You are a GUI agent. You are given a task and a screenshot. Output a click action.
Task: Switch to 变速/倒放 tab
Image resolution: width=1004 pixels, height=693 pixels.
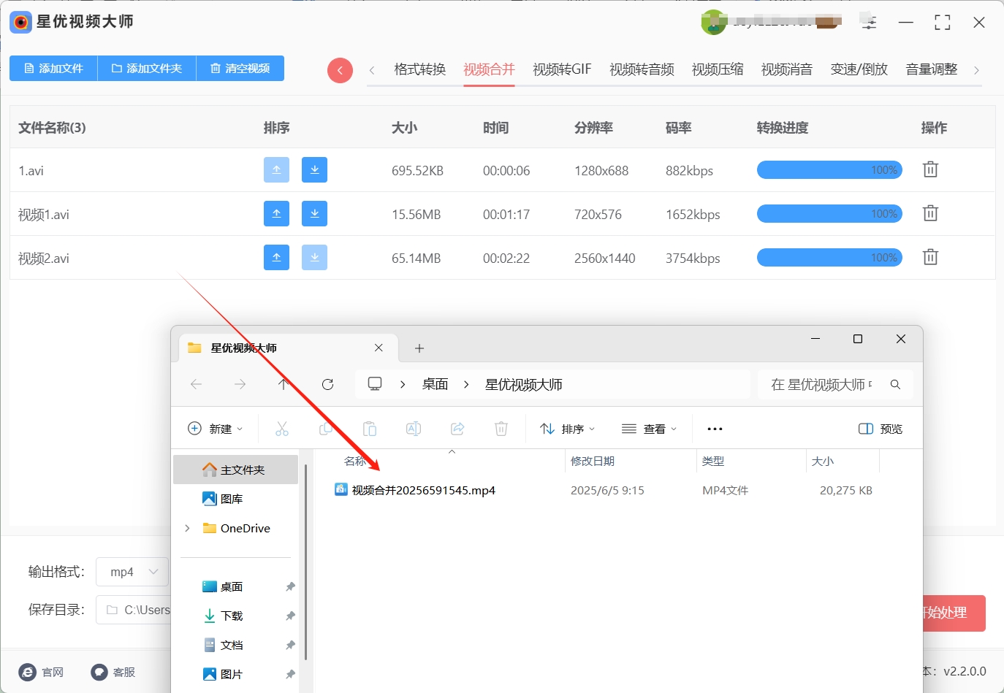click(859, 69)
